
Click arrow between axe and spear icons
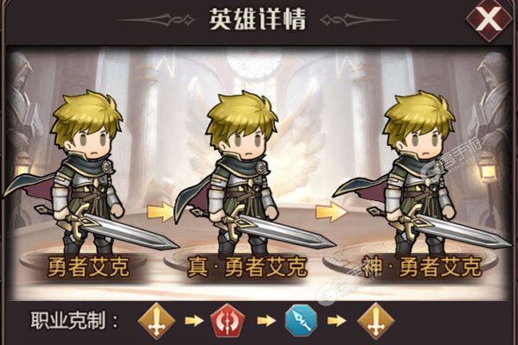coord(266,321)
